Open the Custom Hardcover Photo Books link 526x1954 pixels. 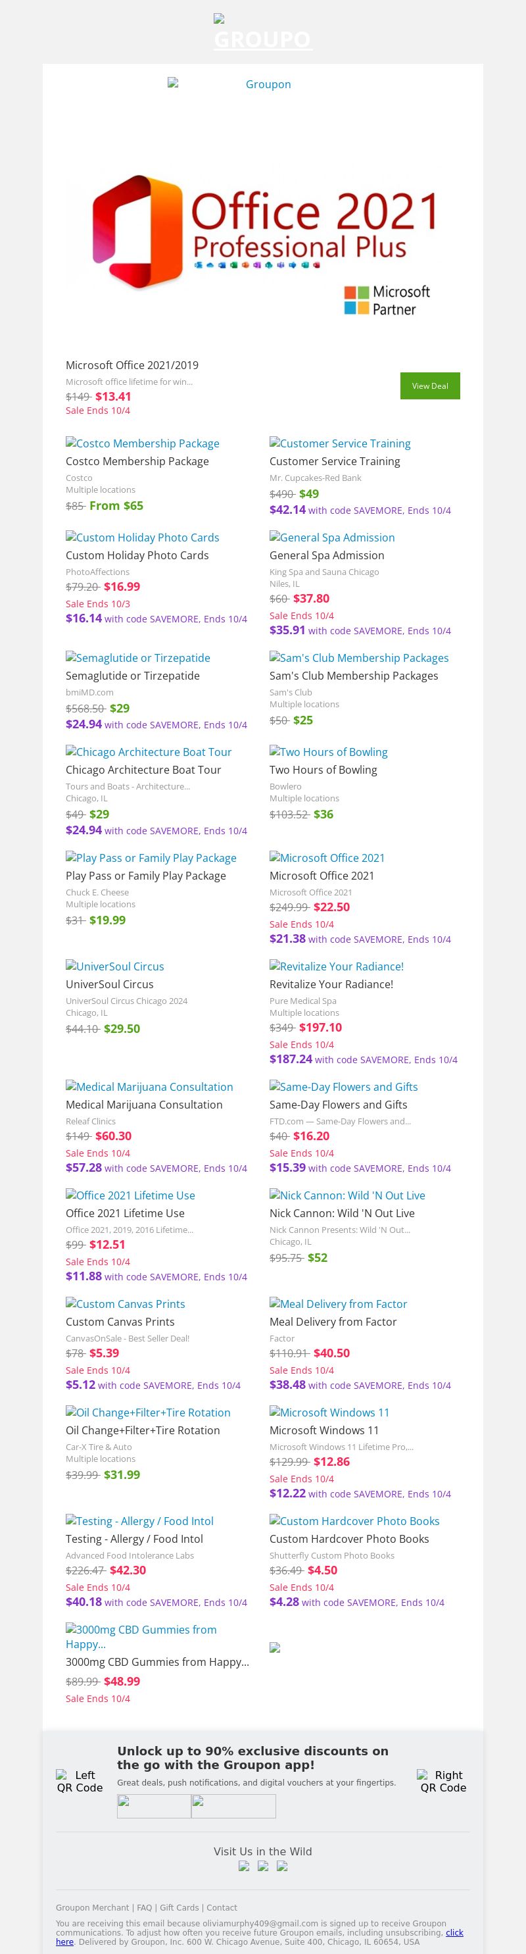[x=354, y=1521]
